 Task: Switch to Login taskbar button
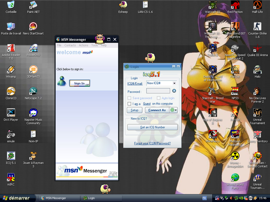(101, 198)
